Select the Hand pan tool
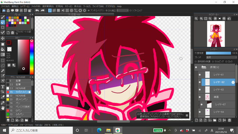This screenshot has height=134, width=238. pyautogui.click(x=3, y=108)
